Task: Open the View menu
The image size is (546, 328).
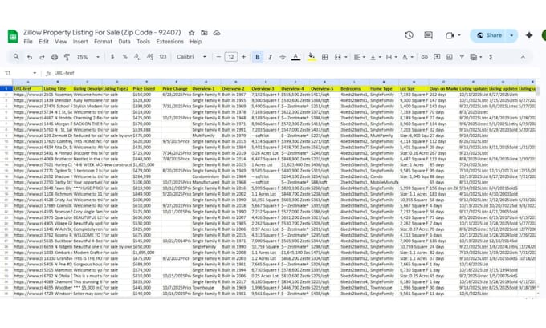Action: click(60, 42)
